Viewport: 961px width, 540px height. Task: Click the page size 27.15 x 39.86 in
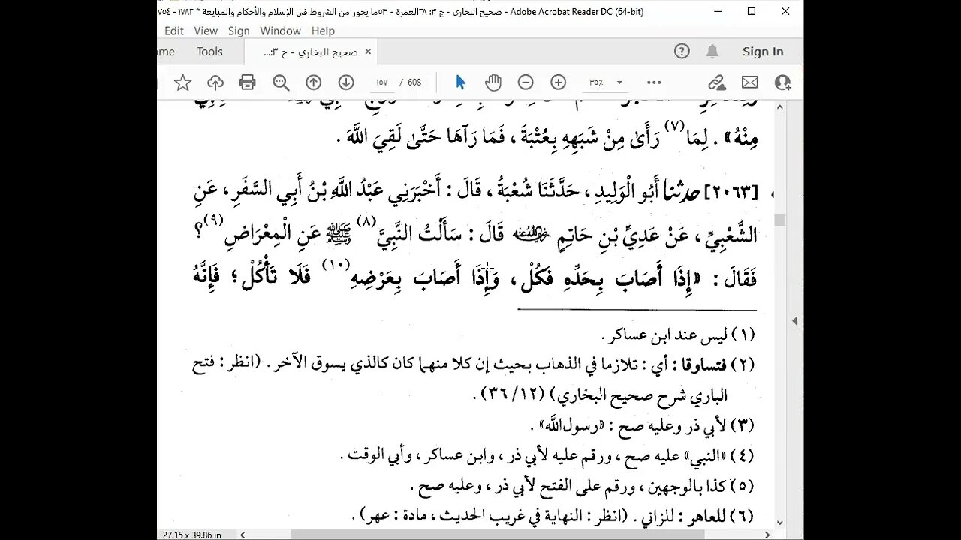[192, 535]
